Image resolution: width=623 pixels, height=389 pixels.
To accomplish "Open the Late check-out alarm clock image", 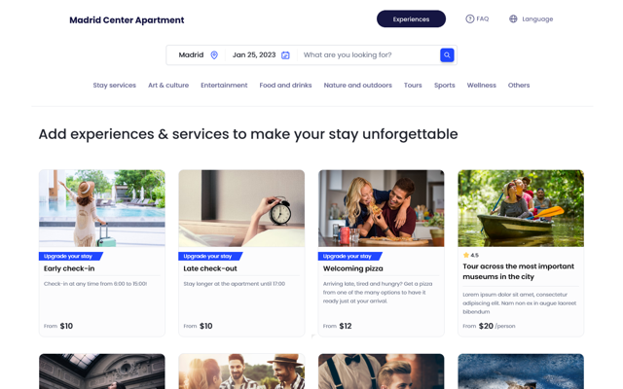I will [x=241, y=208].
